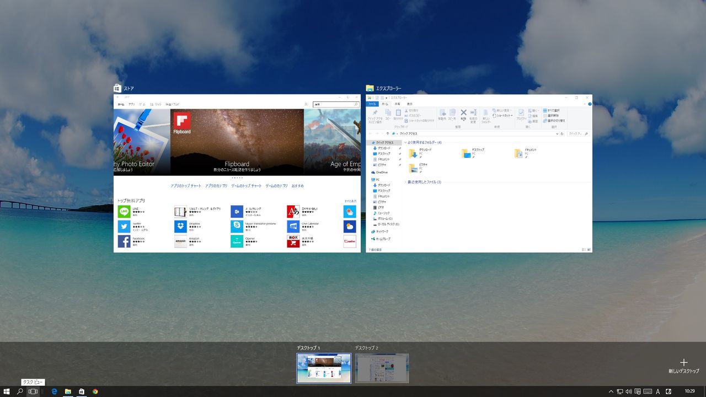Viewport: 706px width, 397px height.
Task: Select the ファイル tab in Explorer ribbon
Action: coord(372,104)
